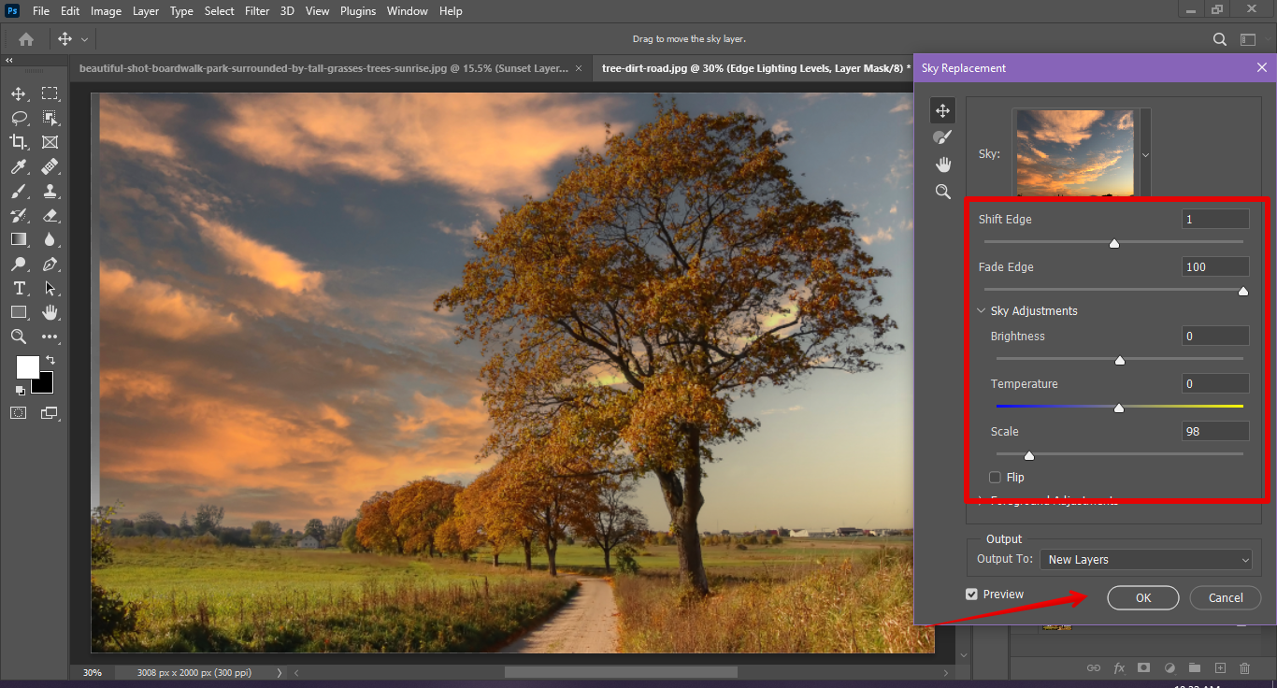Select the Eraser tool
Image resolution: width=1277 pixels, height=688 pixels.
point(50,215)
